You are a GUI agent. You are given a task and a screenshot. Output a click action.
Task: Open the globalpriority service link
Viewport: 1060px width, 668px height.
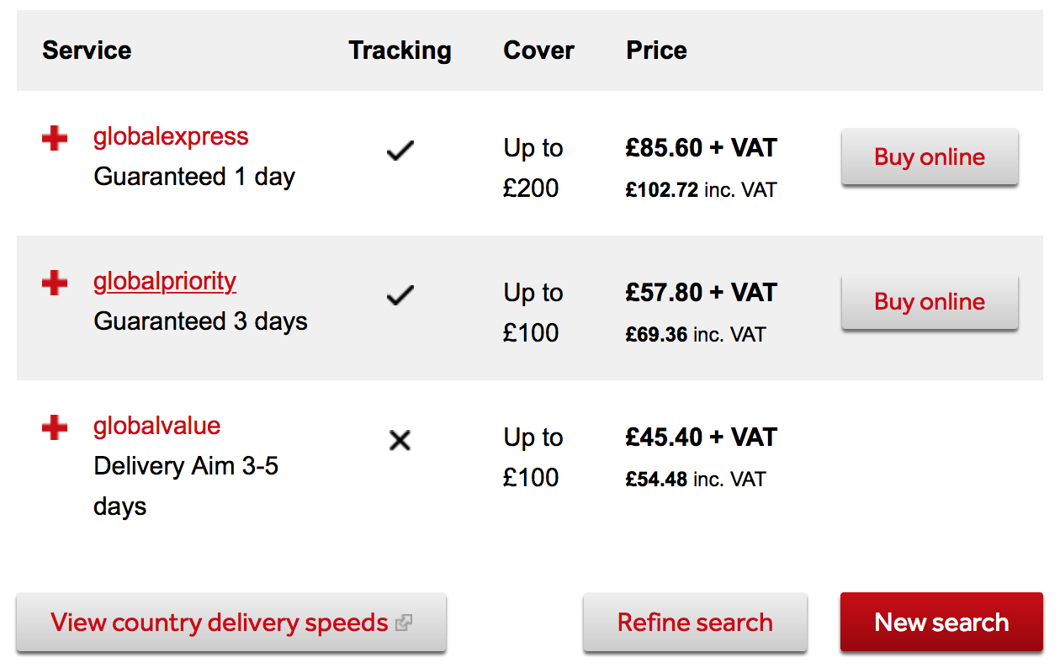click(x=165, y=281)
